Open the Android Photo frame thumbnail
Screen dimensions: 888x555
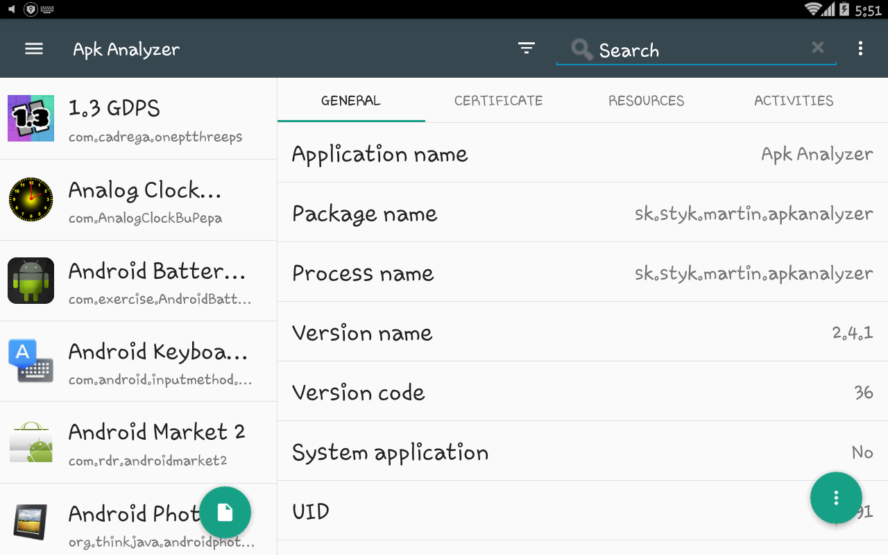(x=31, y=522)
